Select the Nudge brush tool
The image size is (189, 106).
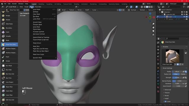(9, 16)
